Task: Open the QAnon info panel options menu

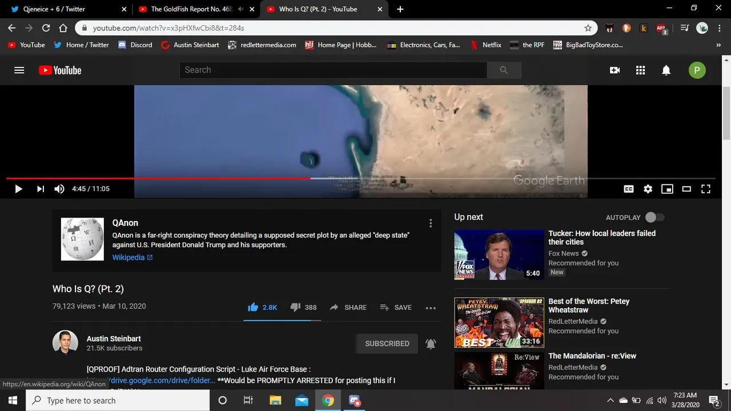Action: 431,223
